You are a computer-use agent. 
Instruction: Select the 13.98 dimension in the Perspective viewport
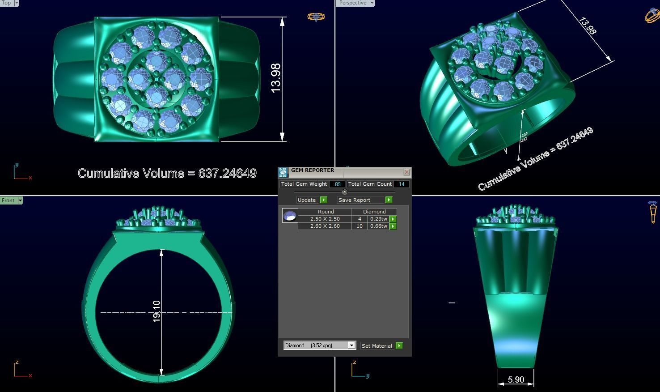click(588, 26)
